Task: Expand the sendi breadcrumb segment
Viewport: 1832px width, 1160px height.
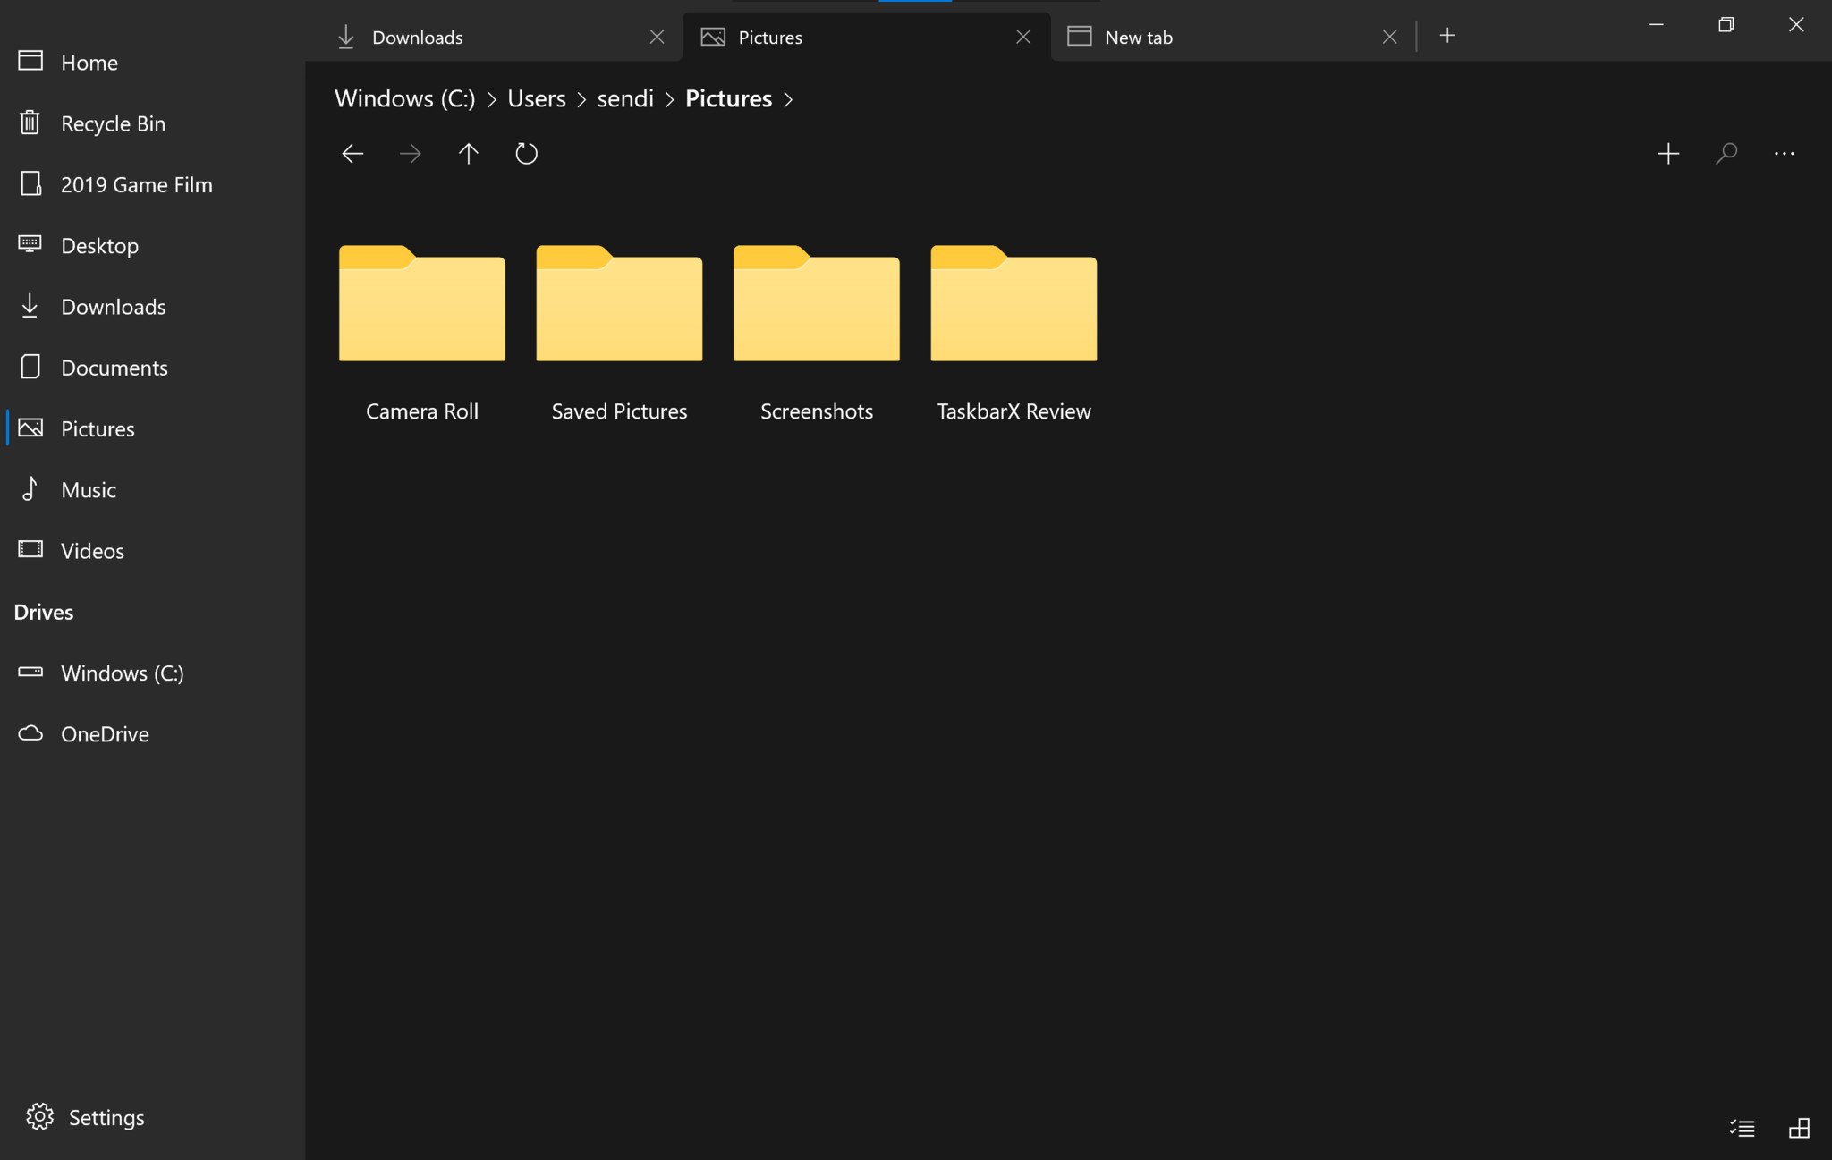Action: click(670, 97)
